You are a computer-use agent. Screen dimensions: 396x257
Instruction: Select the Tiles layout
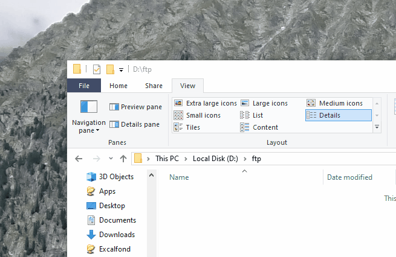(x=187, y=127)
